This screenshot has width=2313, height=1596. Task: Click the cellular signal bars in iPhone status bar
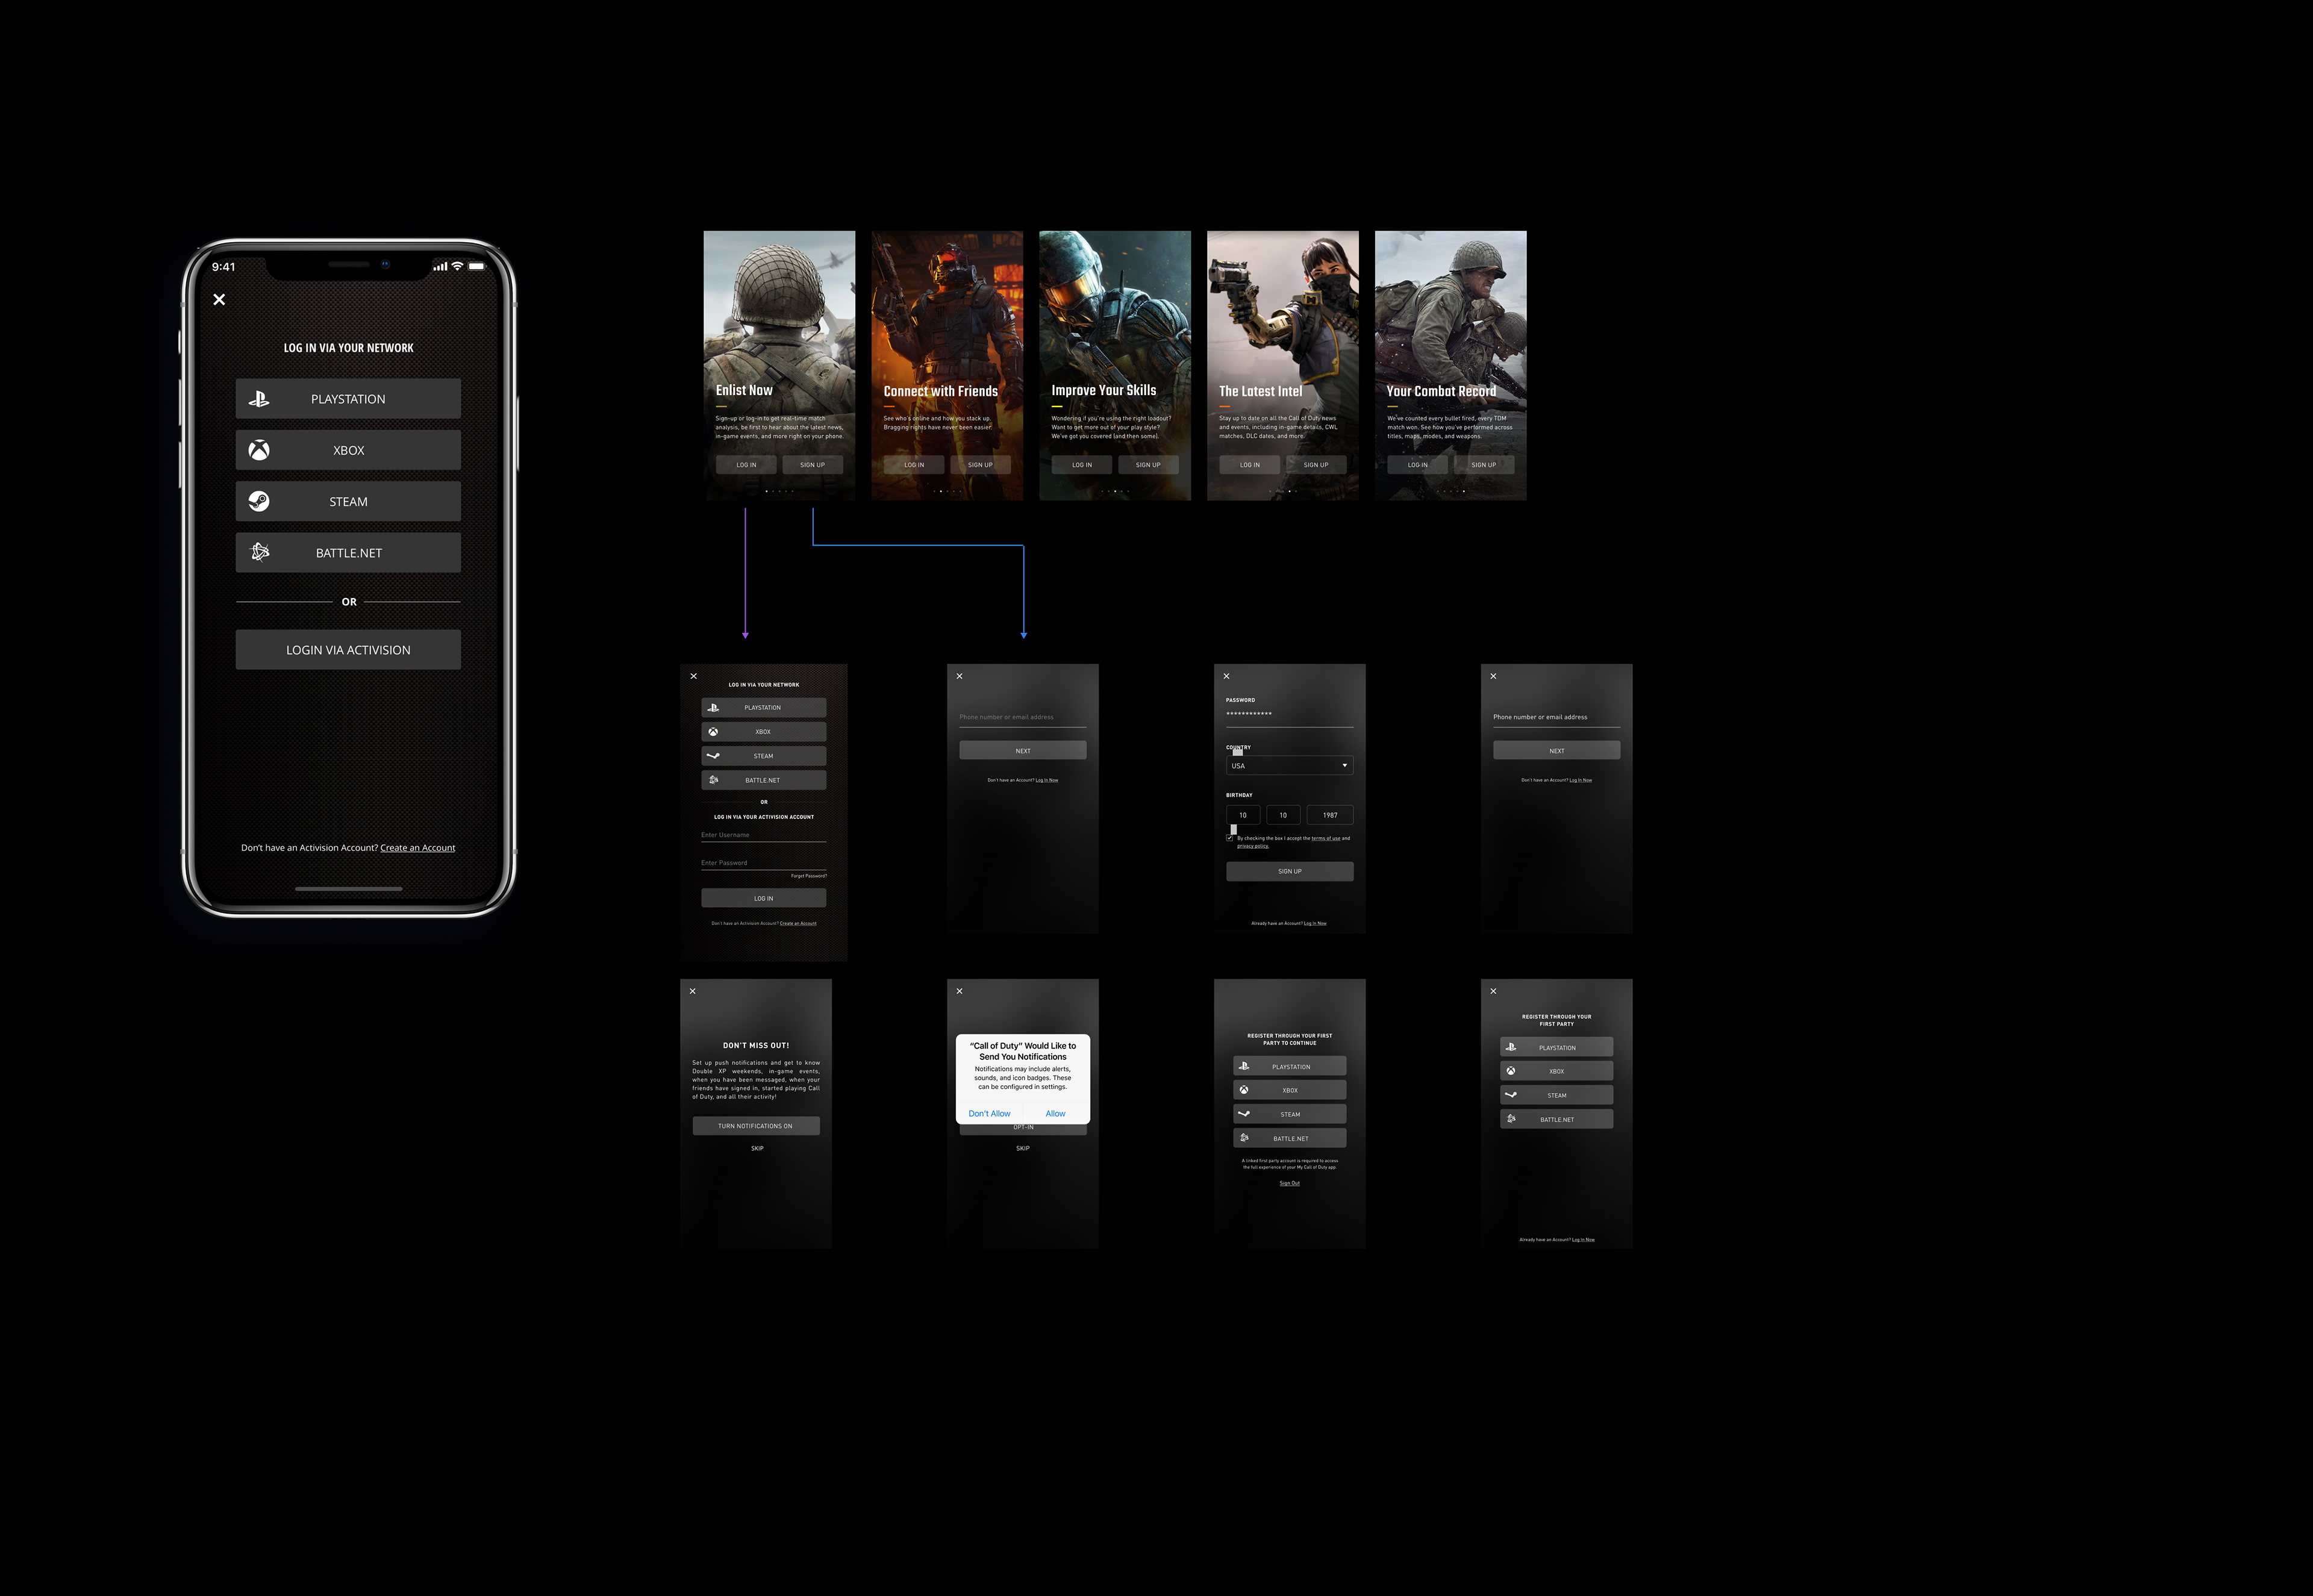pos(440,266)
